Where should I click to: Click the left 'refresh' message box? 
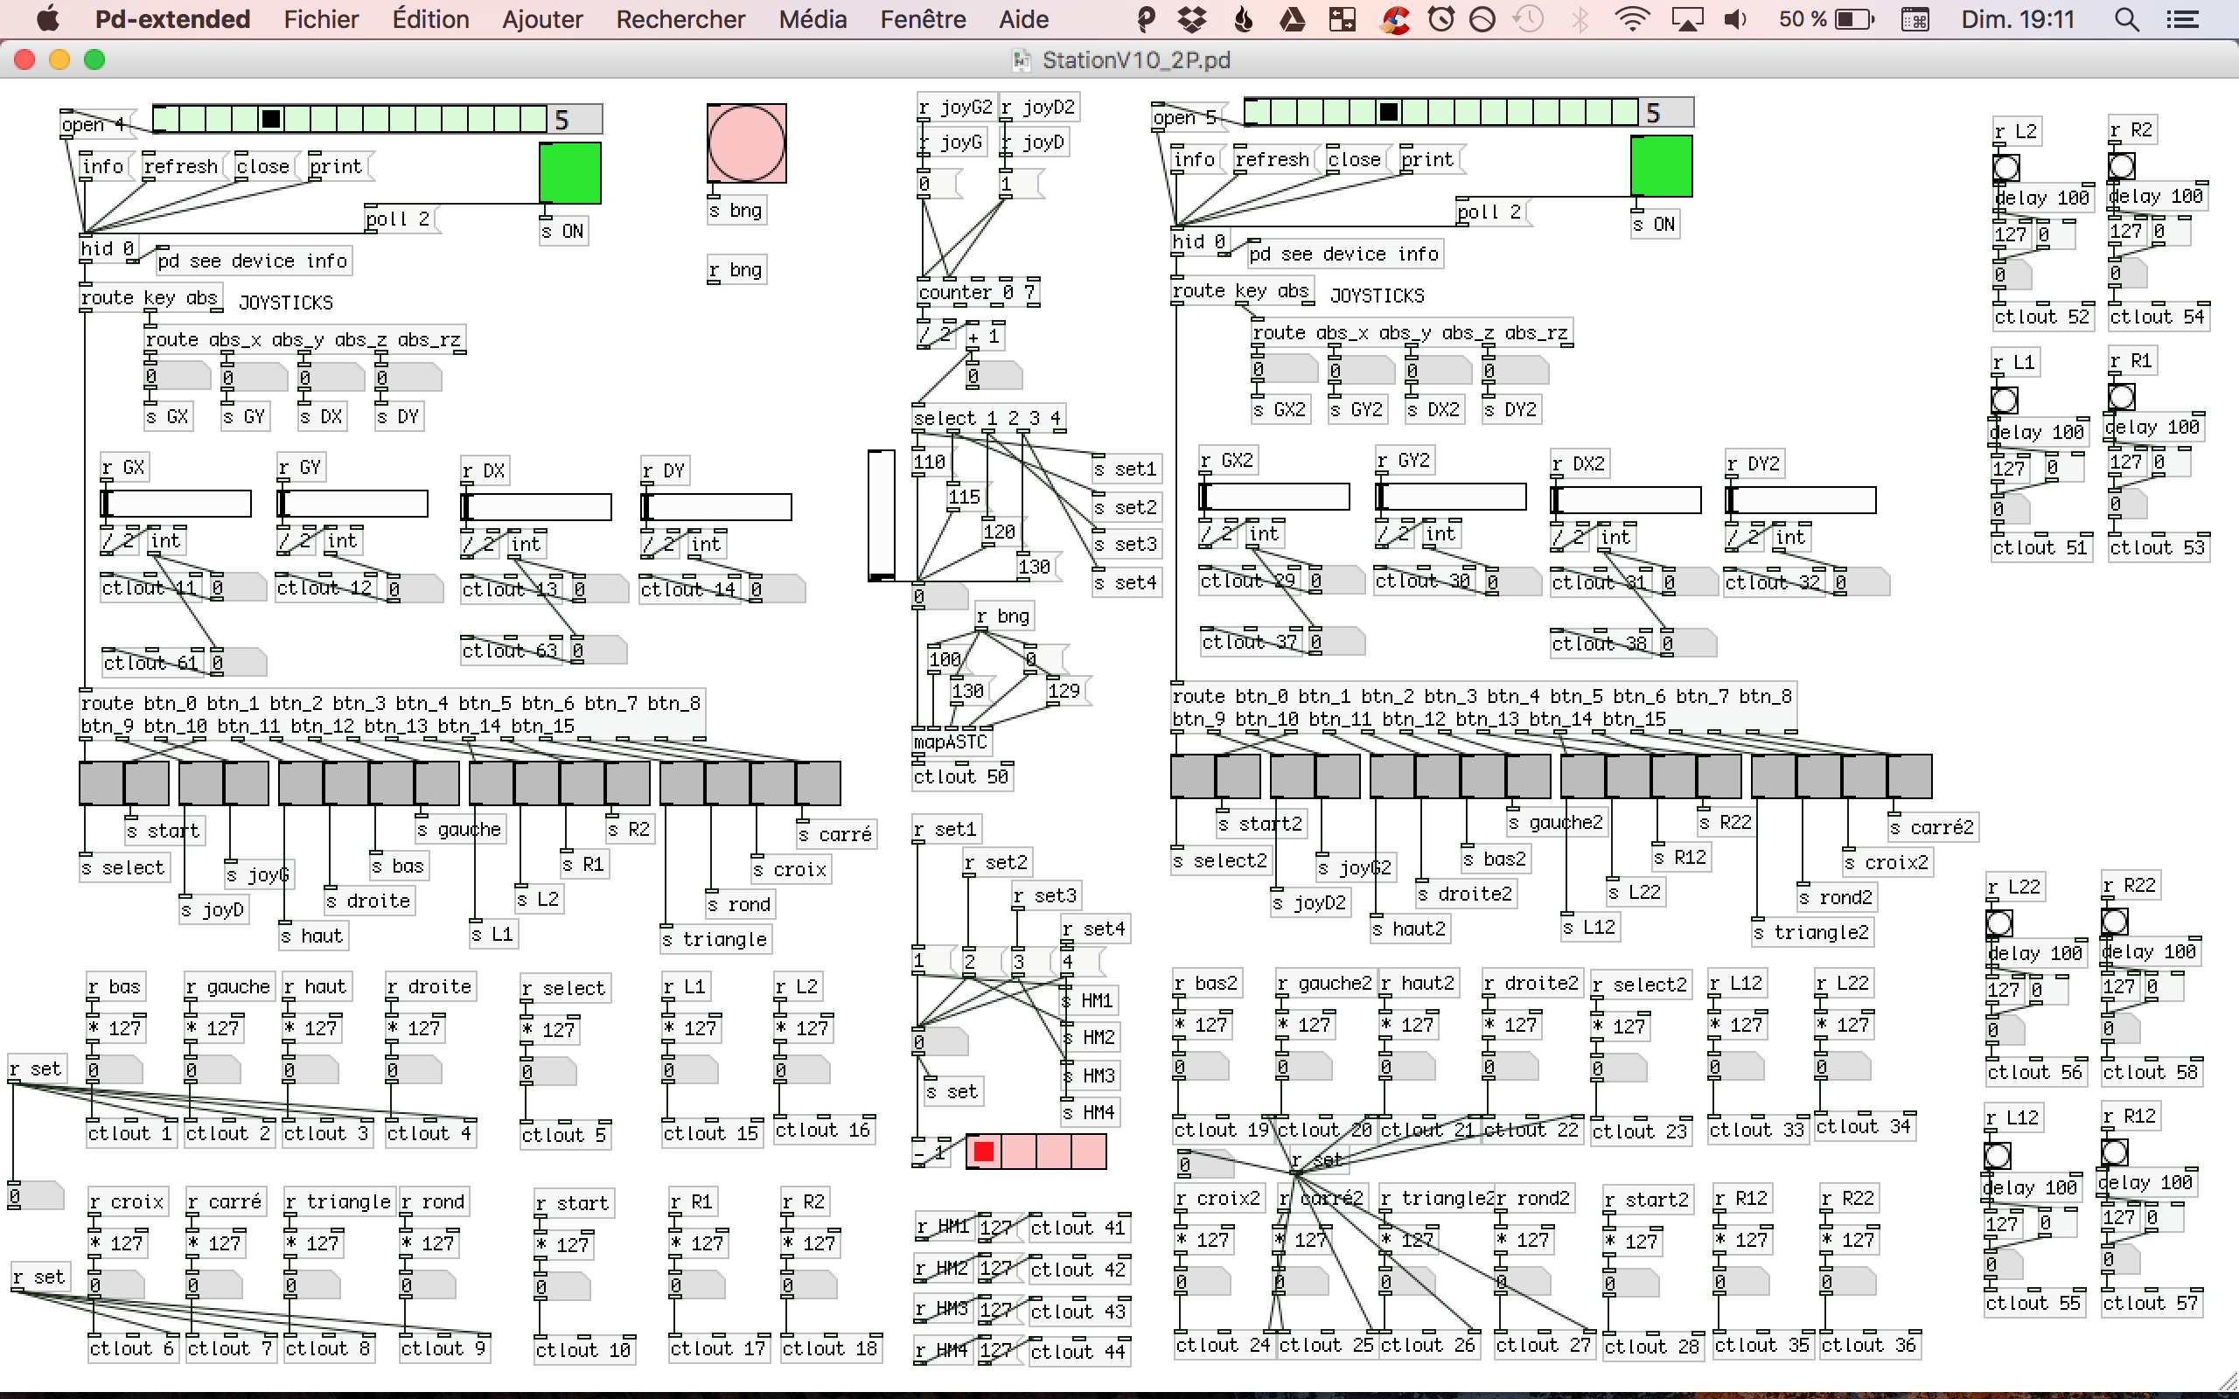[x=180, y=166]
